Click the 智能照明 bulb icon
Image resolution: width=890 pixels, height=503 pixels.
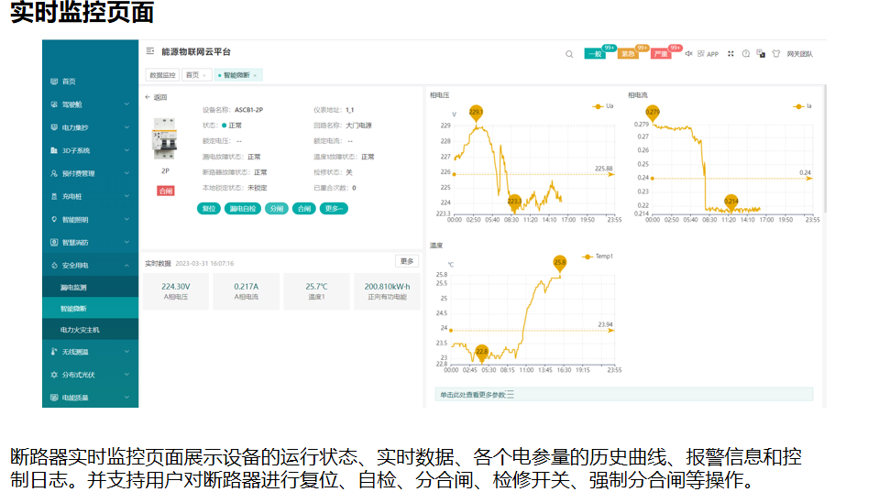point(54,219)
